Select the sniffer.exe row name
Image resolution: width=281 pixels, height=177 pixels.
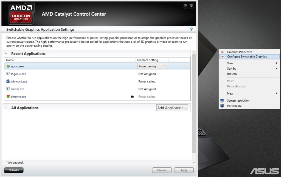[x=17, y=89]
